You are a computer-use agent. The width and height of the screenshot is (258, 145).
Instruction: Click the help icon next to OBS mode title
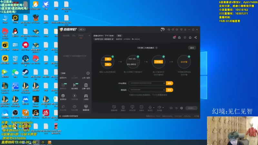[156, 48]
